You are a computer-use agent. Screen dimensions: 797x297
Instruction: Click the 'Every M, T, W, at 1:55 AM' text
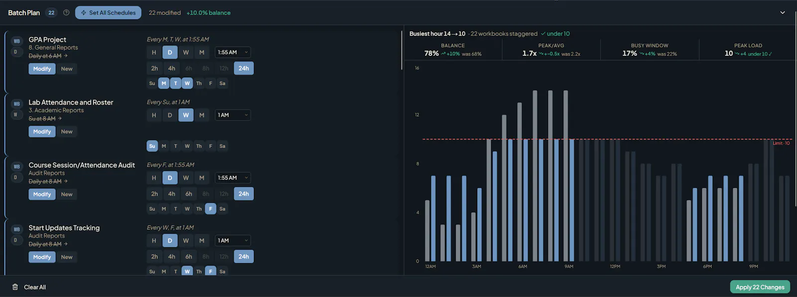tap(178, 39)
